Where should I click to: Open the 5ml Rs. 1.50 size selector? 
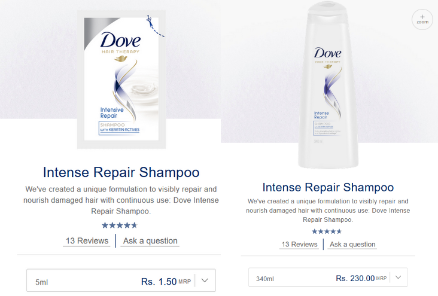(121, 280)
